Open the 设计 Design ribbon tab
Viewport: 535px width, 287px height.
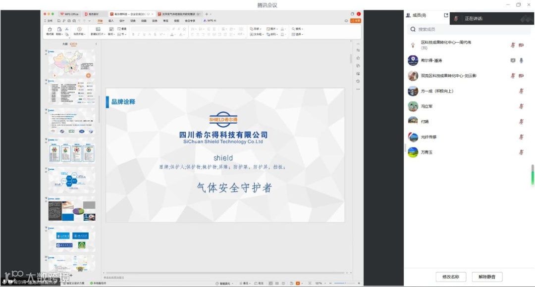click(122, 21)
